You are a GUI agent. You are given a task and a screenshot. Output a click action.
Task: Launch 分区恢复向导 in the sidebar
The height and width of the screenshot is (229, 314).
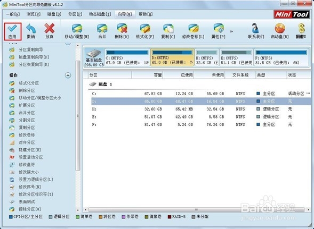tap(34, 64)
